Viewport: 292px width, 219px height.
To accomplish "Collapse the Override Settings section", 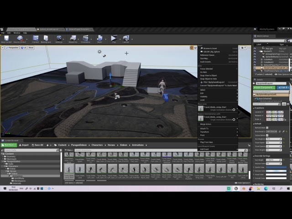I will click(254, 156).
